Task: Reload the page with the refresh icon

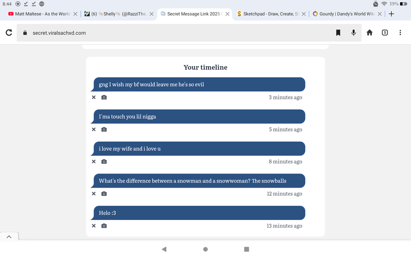Action: tap(9, 33)
